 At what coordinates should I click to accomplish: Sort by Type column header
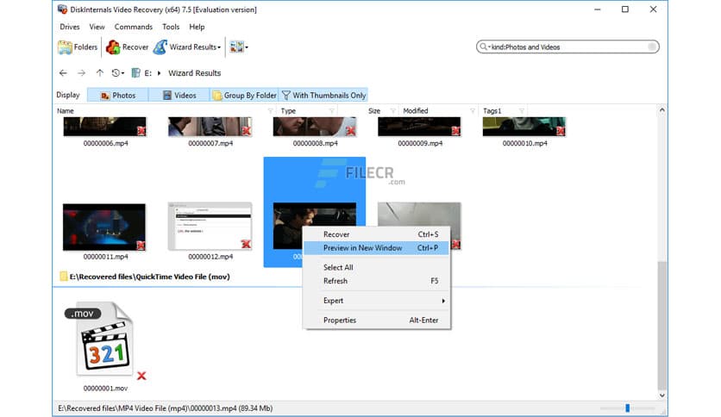tap(288, 110)
